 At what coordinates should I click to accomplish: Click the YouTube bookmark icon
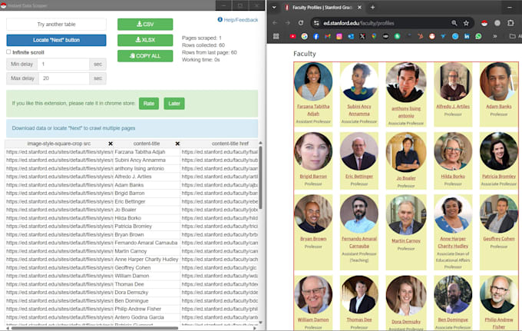[292, 36]
